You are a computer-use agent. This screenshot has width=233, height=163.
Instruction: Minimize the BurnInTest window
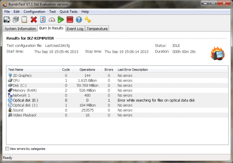point(205,3)
